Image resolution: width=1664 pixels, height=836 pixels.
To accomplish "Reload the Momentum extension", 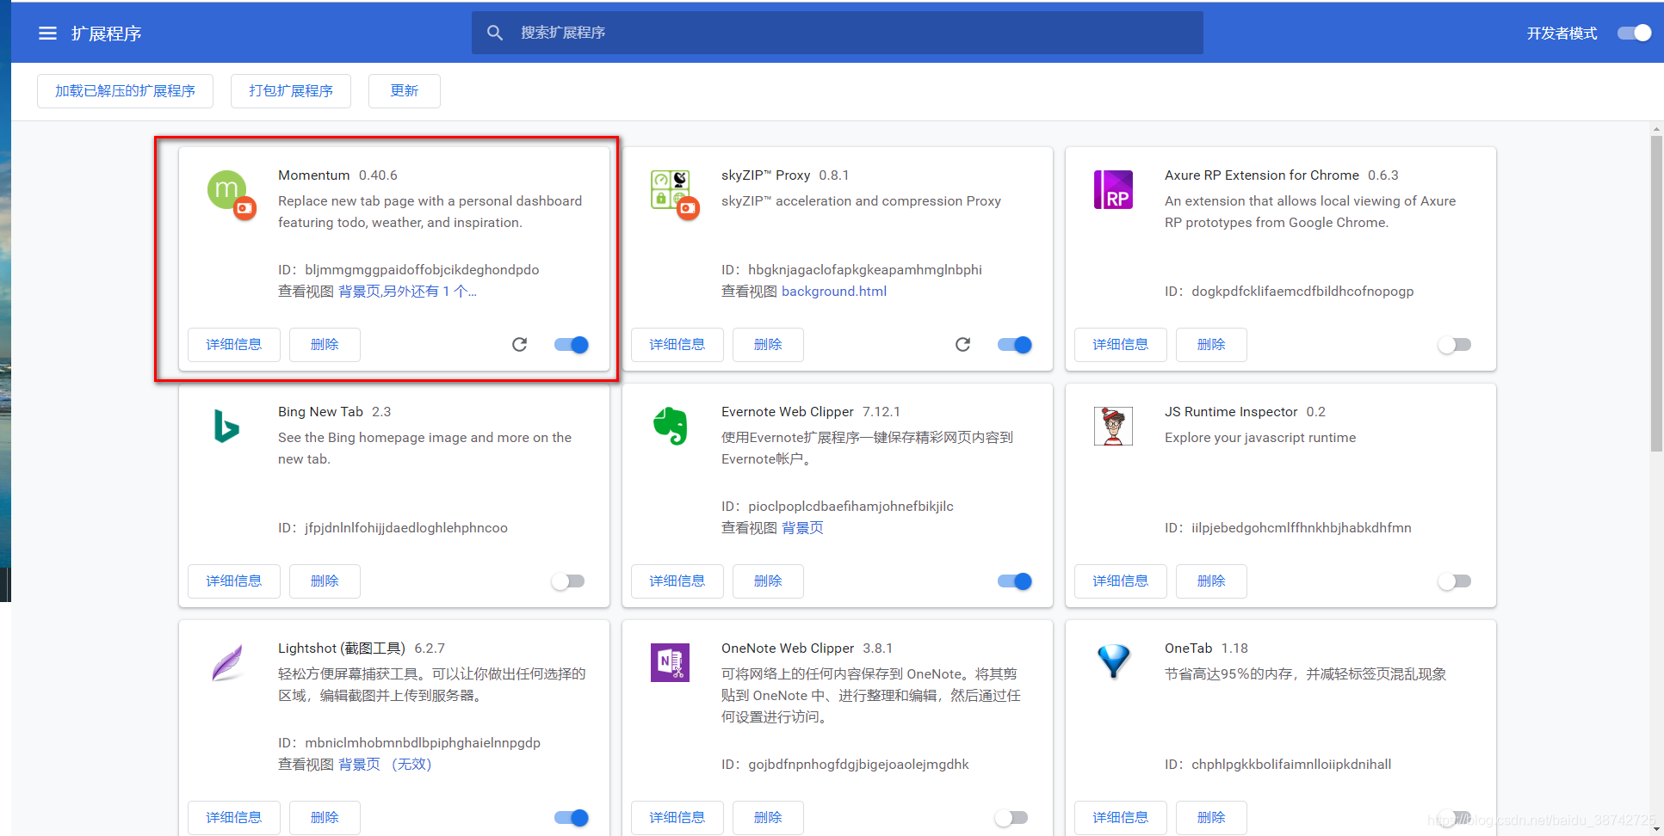I will pos(519,344).
